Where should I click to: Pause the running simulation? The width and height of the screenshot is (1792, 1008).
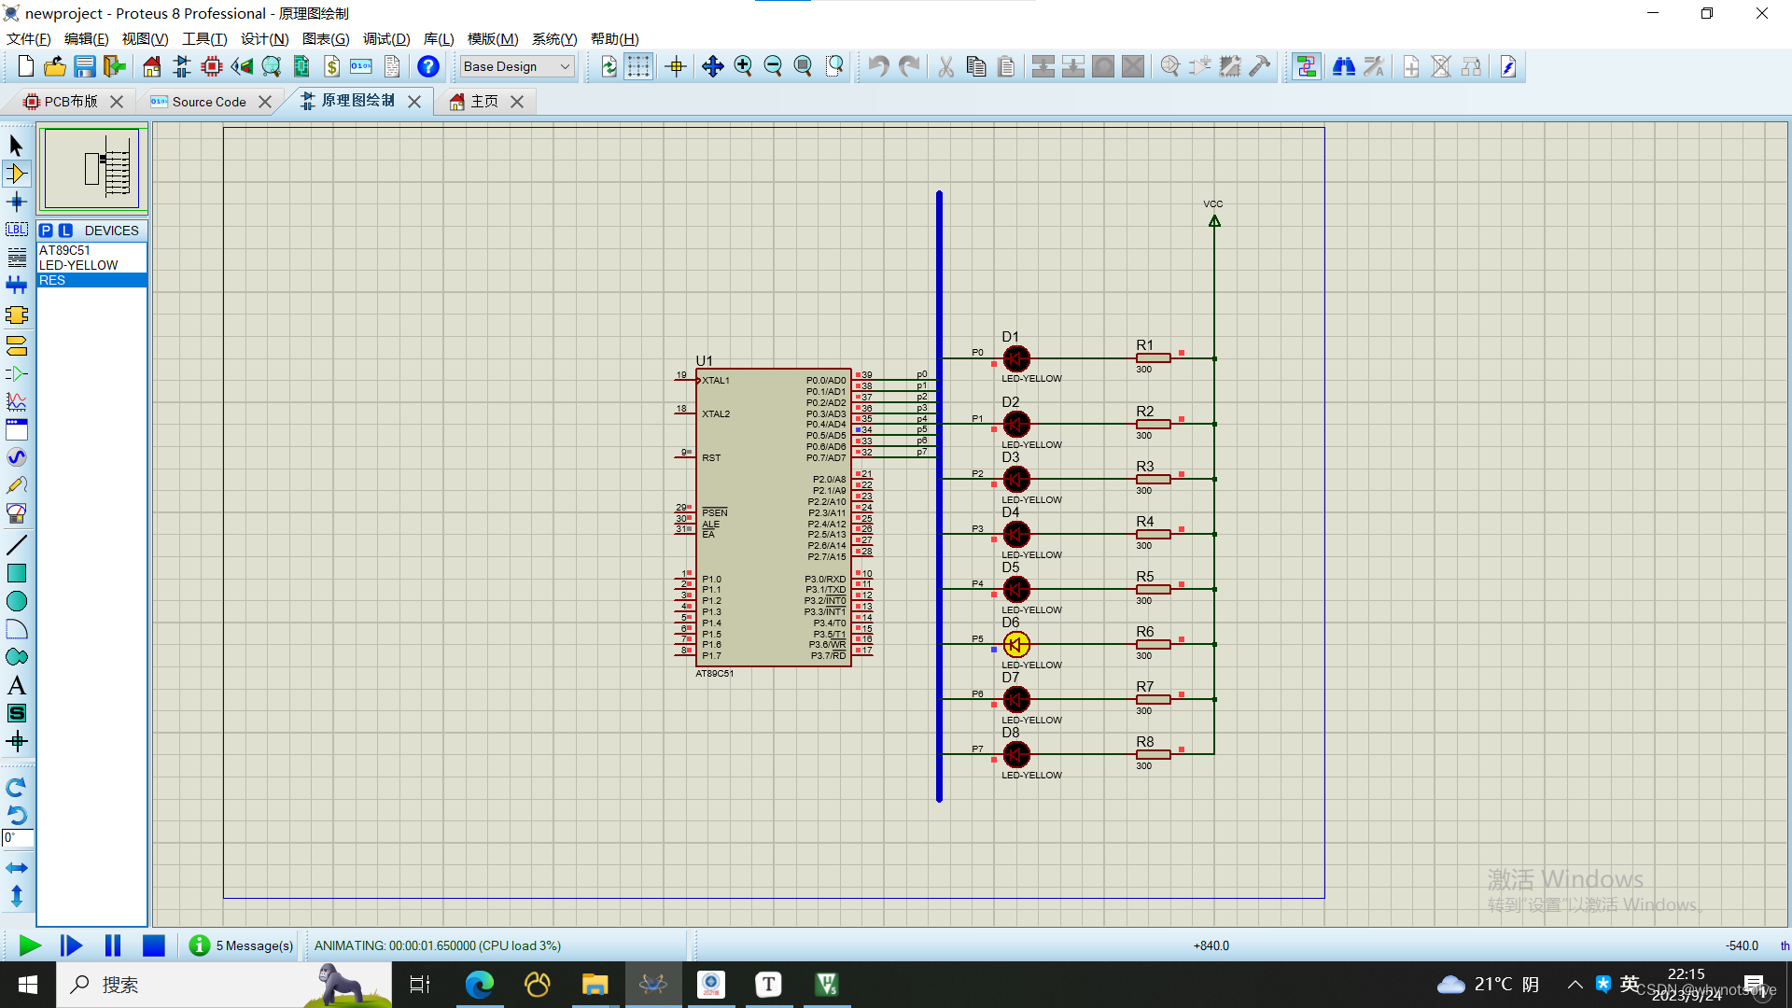pos(112,945)
